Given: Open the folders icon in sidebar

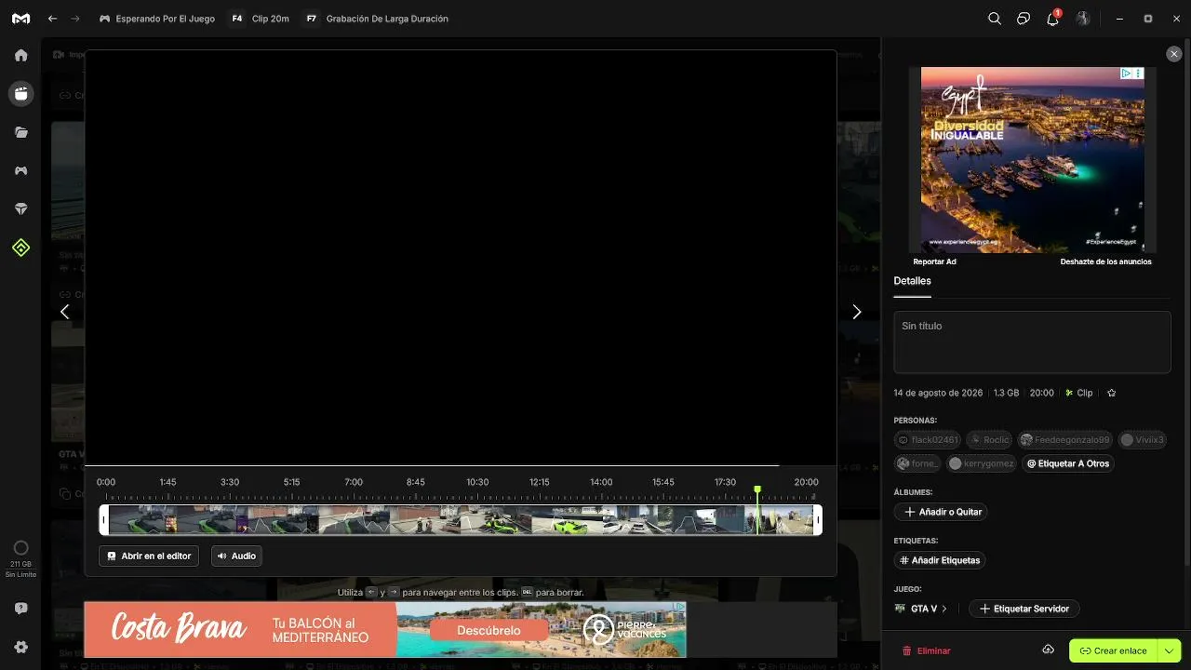Looking at the screenshot, I should pyautogui.click(x=20, y=132).
